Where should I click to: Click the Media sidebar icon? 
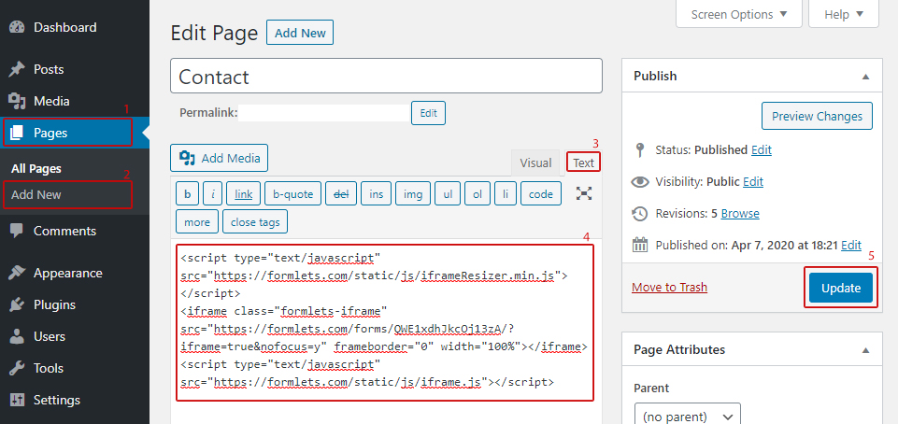(17, 101)
